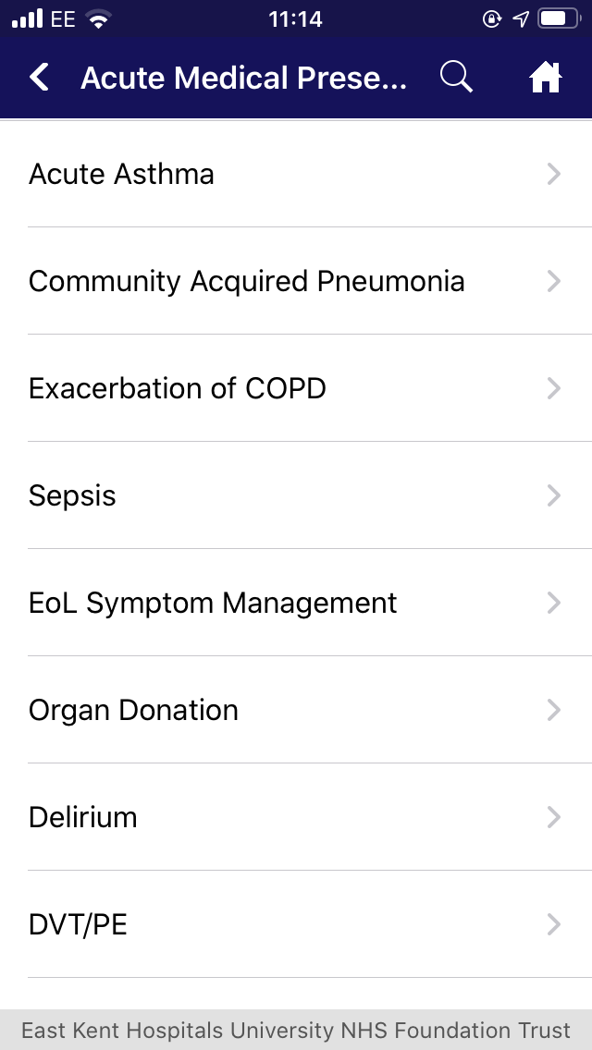Expand the Acute Asthma chevron
The width and height of the screenshot is (592, 1050).
coord(554,174)
